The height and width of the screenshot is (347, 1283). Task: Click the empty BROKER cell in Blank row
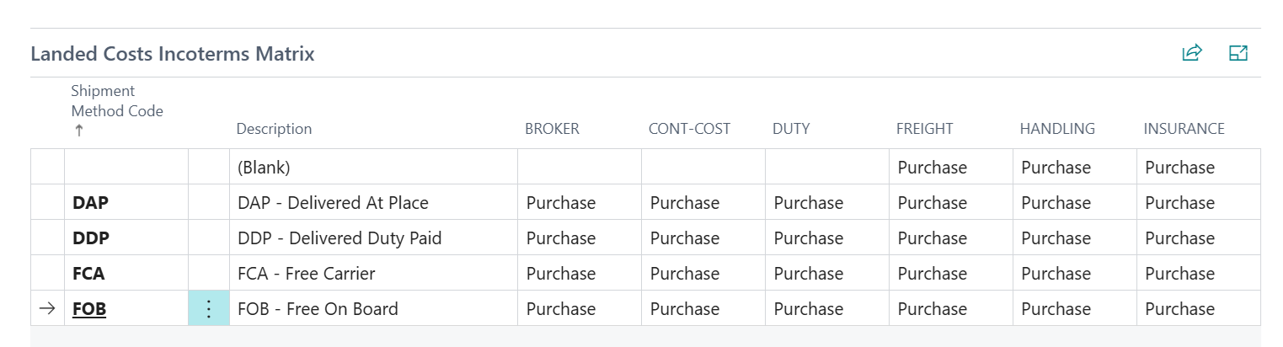pos(579,168)
